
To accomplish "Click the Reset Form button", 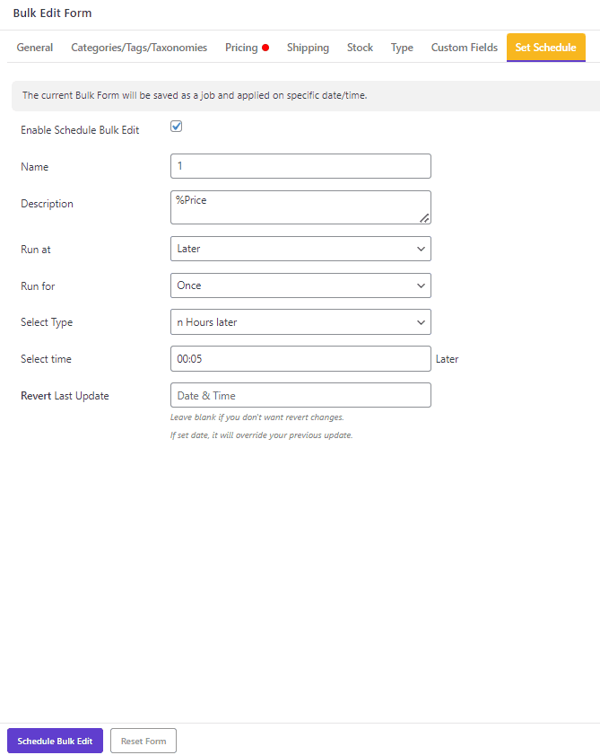I will (x=143, y=741).
